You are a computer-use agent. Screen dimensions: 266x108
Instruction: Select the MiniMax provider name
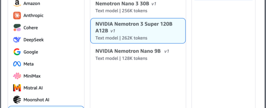(x=32, y=76)
